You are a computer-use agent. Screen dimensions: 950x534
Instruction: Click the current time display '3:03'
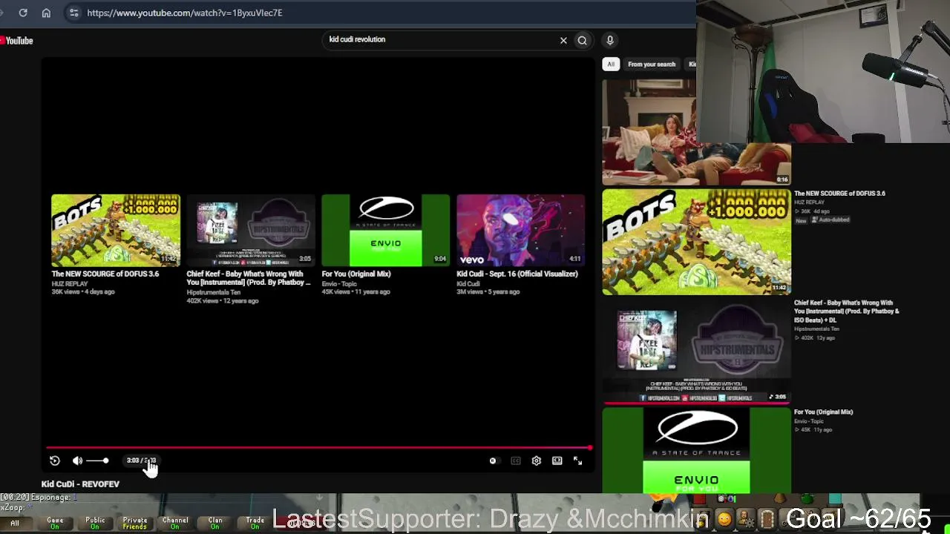[133, 461]
